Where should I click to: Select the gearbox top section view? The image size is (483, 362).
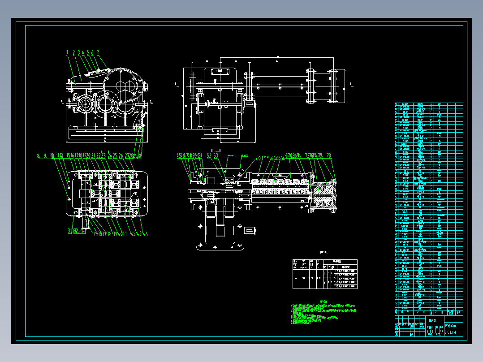coord(107,193)
